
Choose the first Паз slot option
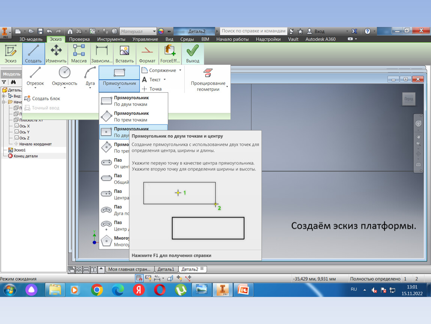pyautogui.click(x=114, y=163)
